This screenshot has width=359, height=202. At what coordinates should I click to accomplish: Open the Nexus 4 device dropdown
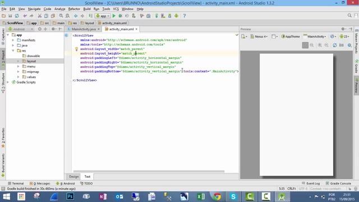pyautogui.click(x=259, y=36)
